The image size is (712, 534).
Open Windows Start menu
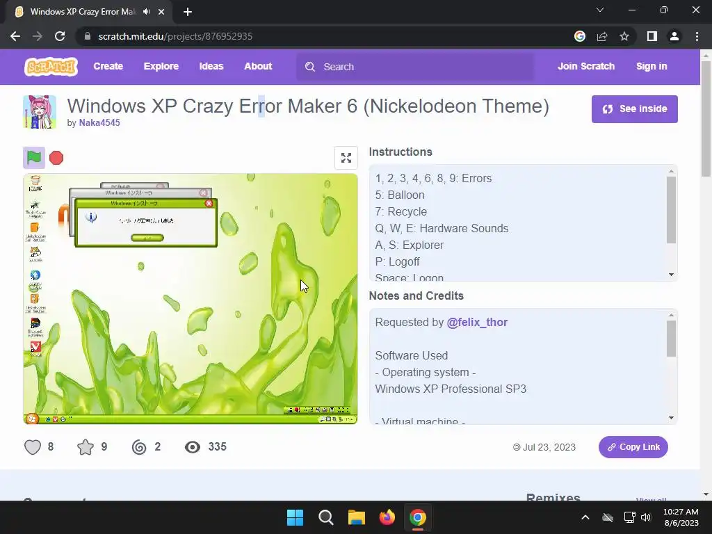click(295, 517)
